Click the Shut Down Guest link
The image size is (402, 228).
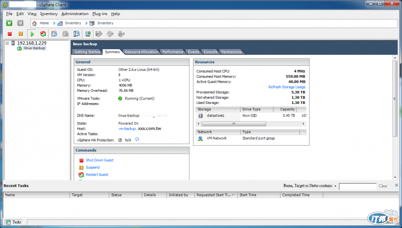pyautogui.click(x=99, y=160)
